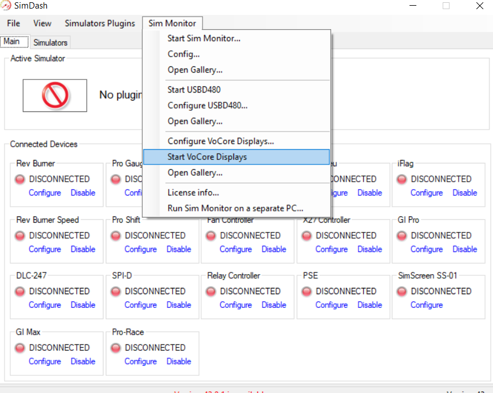493x393 pixels.
Task: Click the no-plugin prohibited sign icon
Action: point(55,95)
